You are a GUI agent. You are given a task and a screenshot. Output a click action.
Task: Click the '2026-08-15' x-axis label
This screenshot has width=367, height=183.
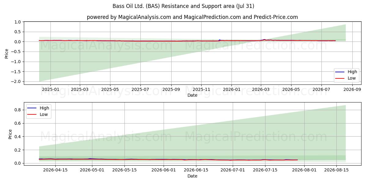(336, 170)
